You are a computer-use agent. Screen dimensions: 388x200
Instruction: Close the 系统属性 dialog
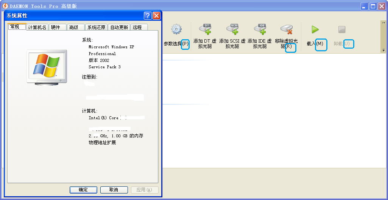[156, 16]
